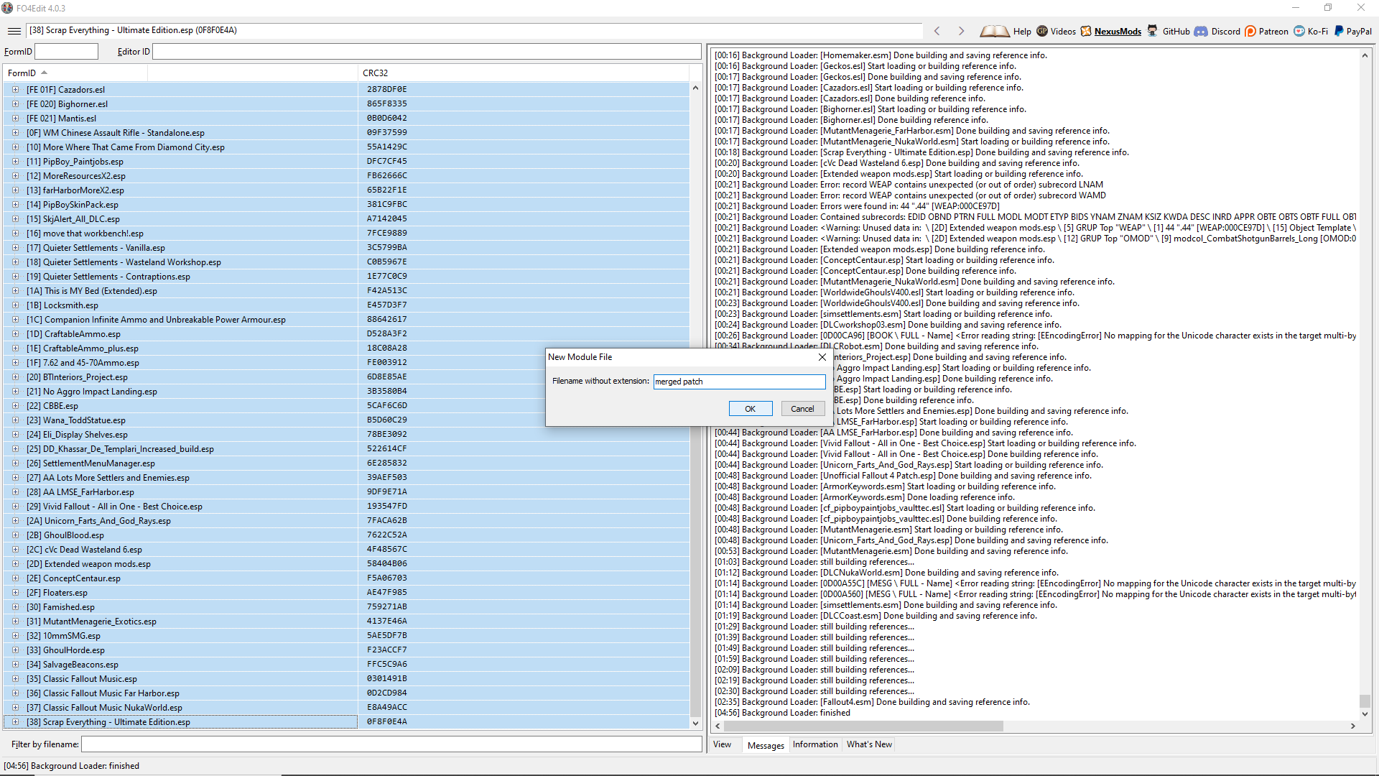
Task: Sort by the CRC32 column header
Action: point(376,73)
